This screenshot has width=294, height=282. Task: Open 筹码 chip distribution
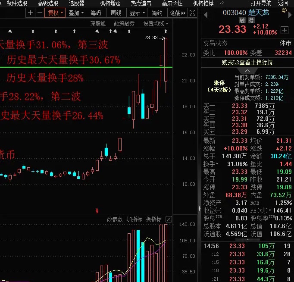pyautogui.click(x=96, y=13)
